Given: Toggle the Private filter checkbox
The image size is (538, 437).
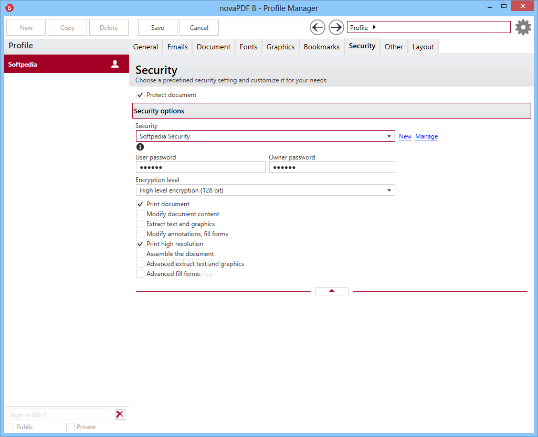Looking at the screenshot, I should click(x=70, y=427).
